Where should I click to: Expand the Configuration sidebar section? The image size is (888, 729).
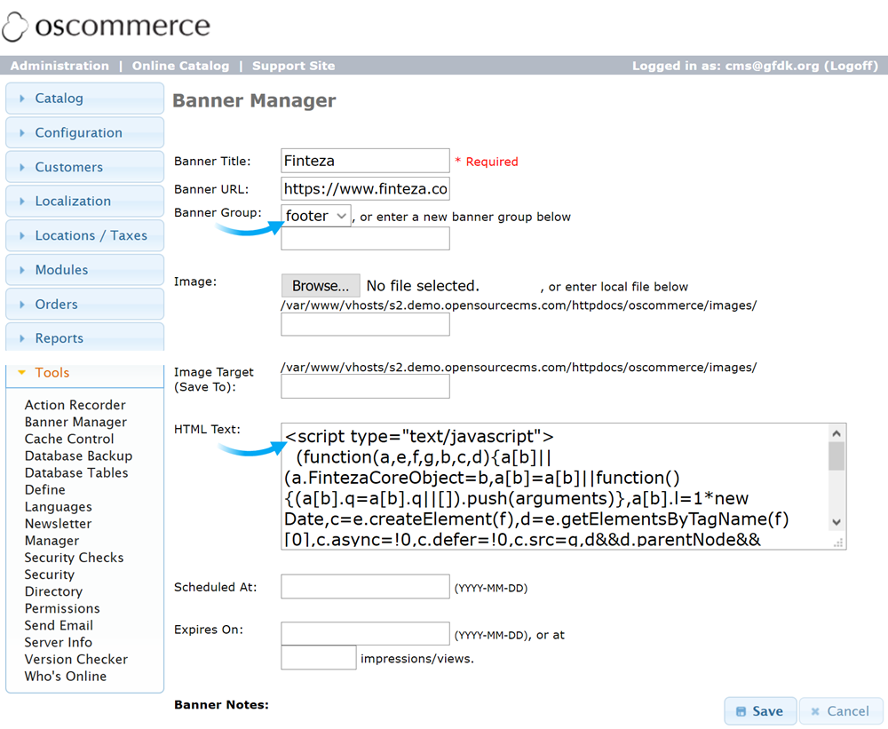point(78,133)
